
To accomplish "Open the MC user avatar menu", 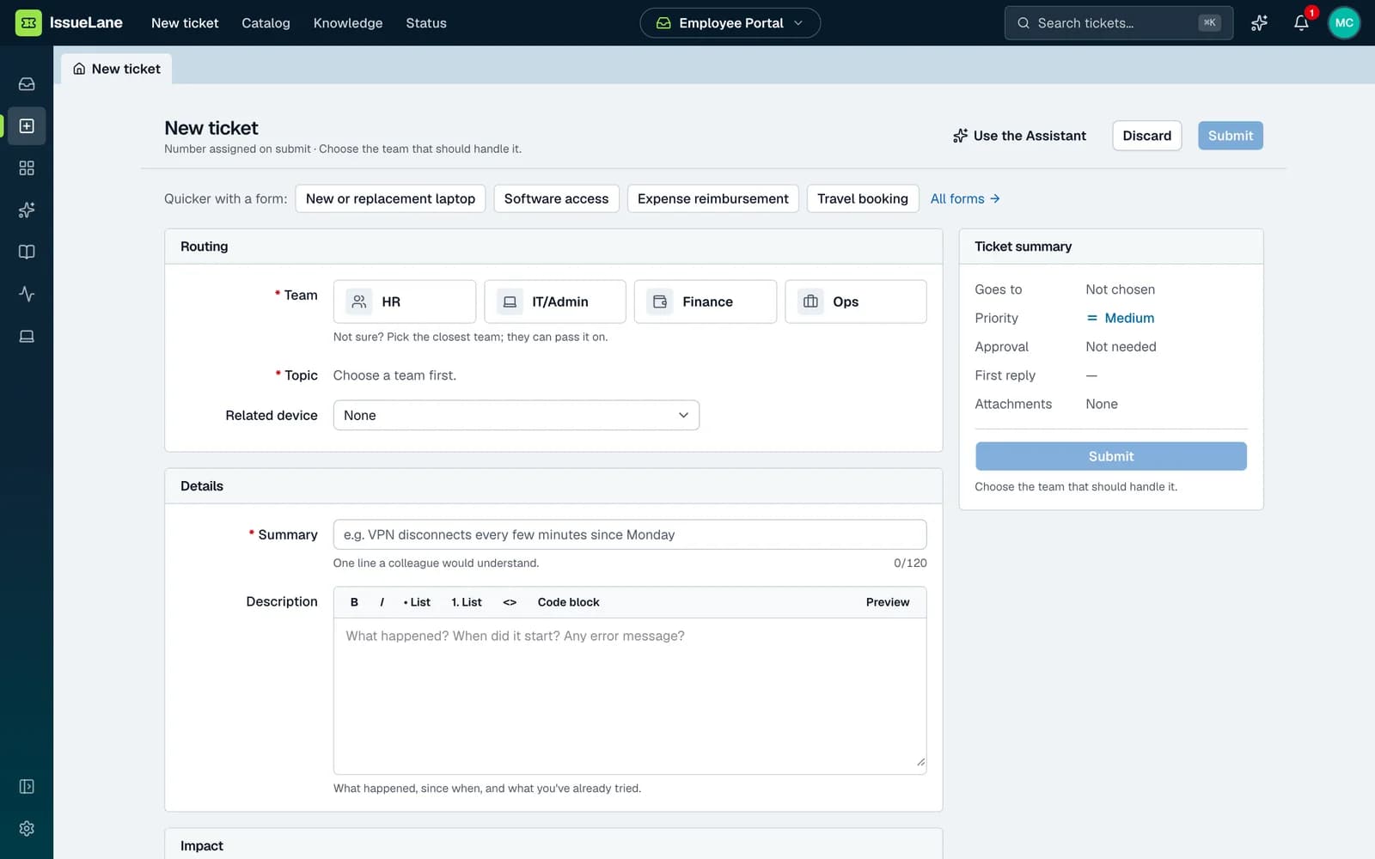I will tap(1344, 23).
